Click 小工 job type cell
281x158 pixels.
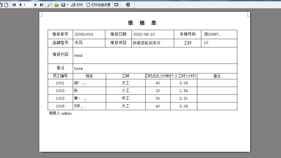(126, 91)
